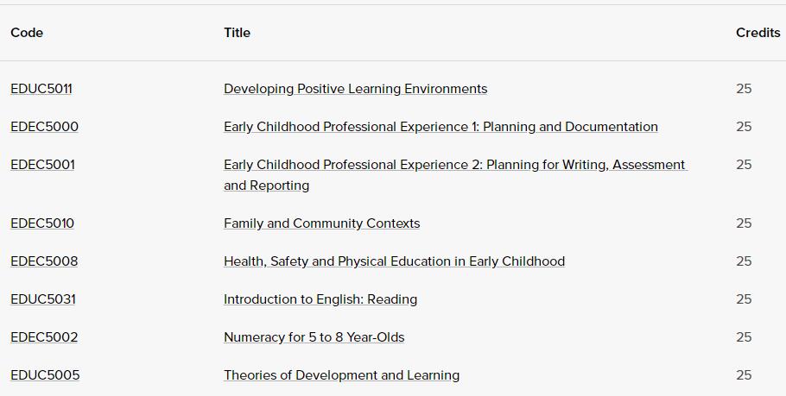Click the Credits column header
Screen dimensions: 786x396
pos(757,33)
